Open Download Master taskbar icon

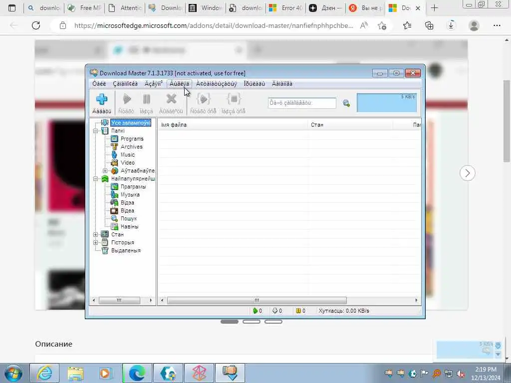230,373
